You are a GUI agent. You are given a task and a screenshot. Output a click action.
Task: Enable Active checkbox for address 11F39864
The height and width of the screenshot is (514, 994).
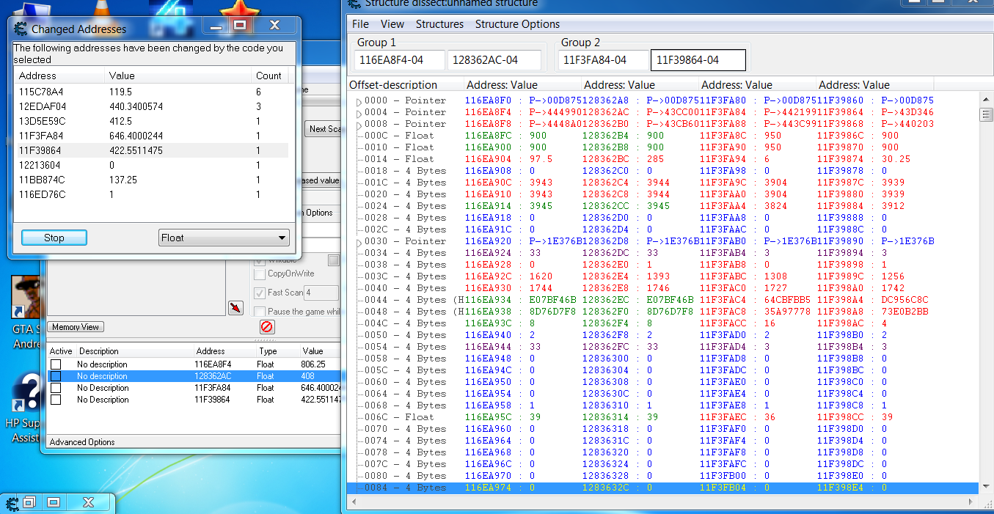pos(56,400)
